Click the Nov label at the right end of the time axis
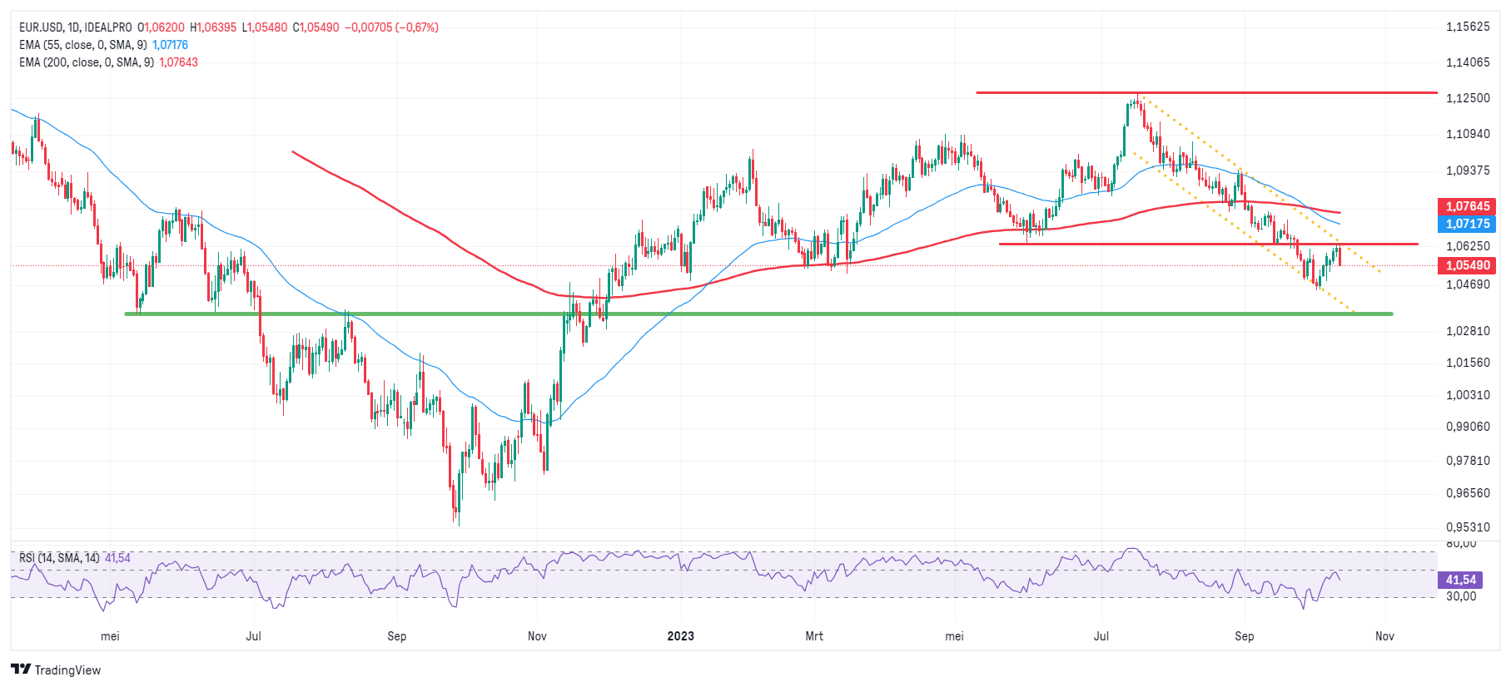The width and height of the screenshot is (1511, 687). tap(1384, 636)
